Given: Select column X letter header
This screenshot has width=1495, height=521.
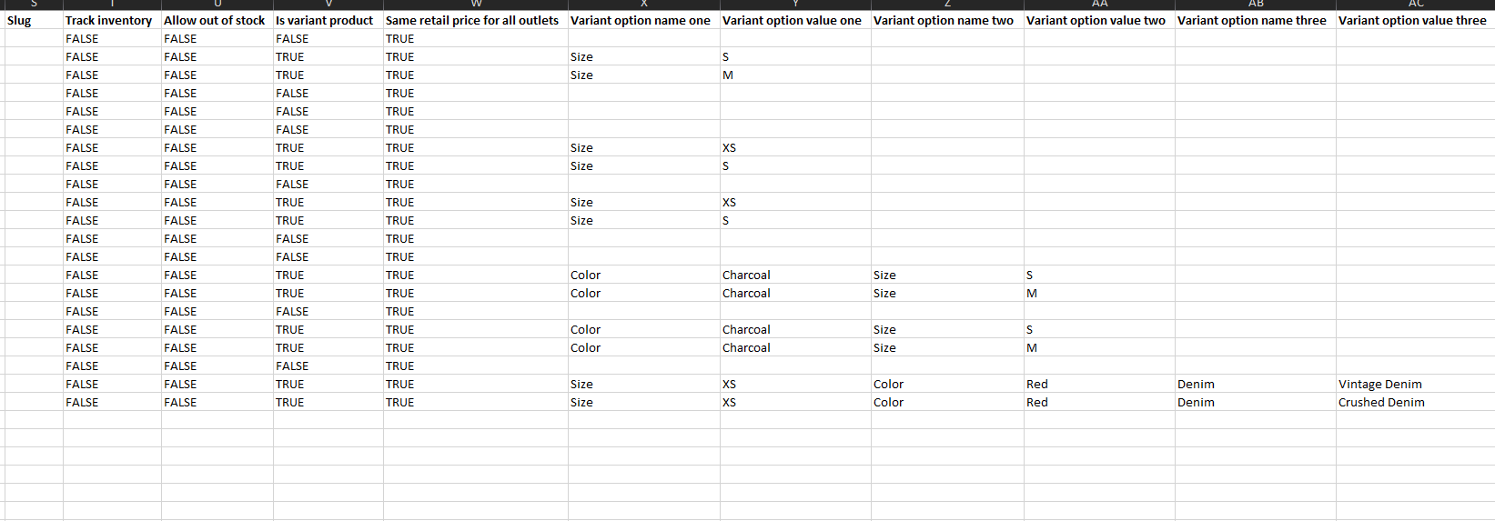Looking at the screenshot, I should tap(644, 5).
